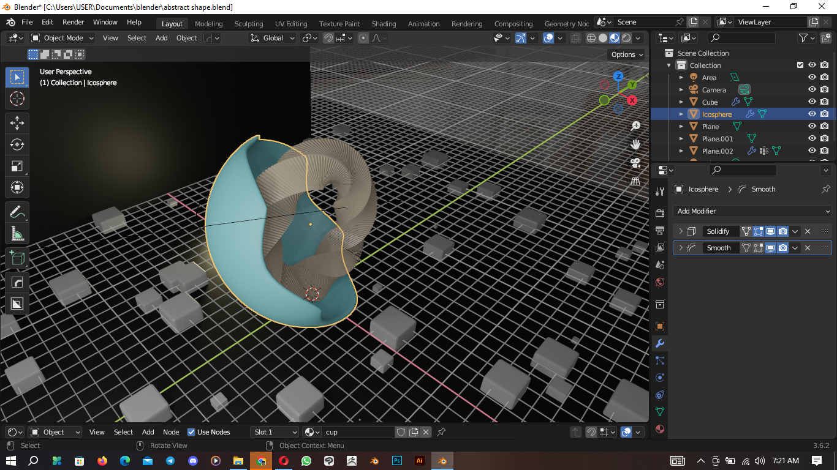Switch orthographic perspective grid icon

tap(635, 181)
